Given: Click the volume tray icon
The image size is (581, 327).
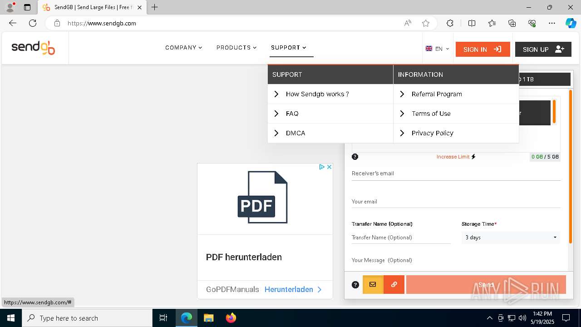Looking at the screenshot, I should coord(522,318).
